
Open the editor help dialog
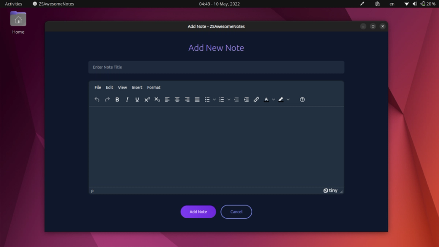302,100
